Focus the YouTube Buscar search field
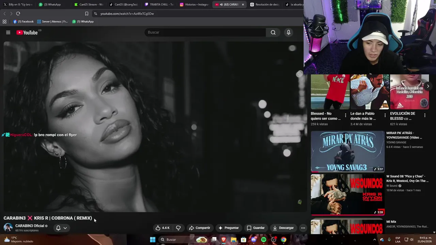This screenshot has height=245, width=436. [205, 32]
